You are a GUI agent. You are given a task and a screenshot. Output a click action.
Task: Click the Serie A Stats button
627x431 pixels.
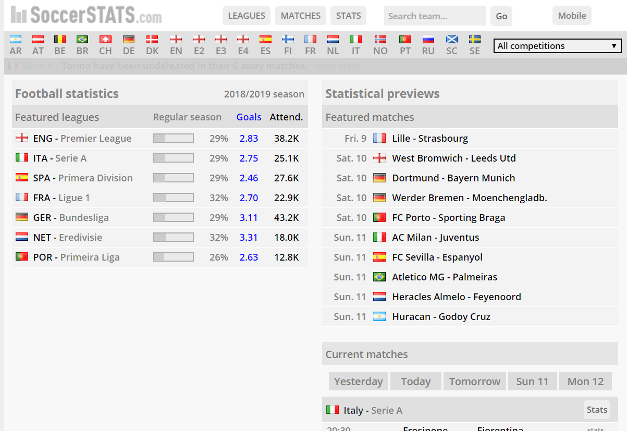click(597, 410)
